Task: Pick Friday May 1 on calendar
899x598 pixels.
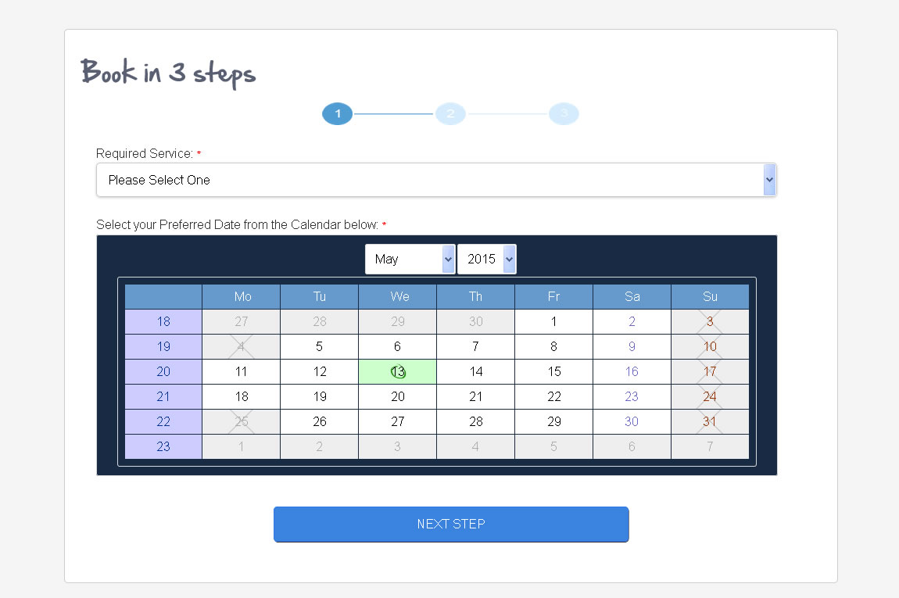Action: 553,321
